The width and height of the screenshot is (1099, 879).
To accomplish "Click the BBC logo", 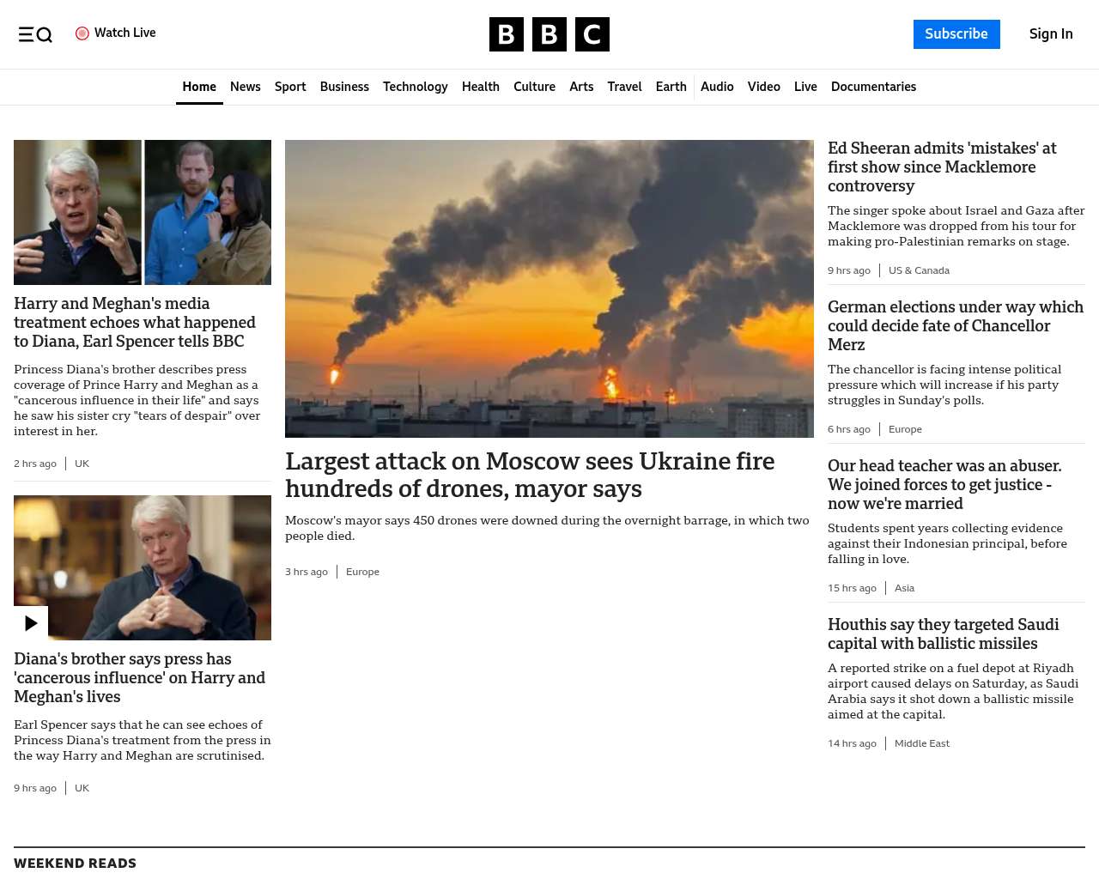I will (549, 34).
